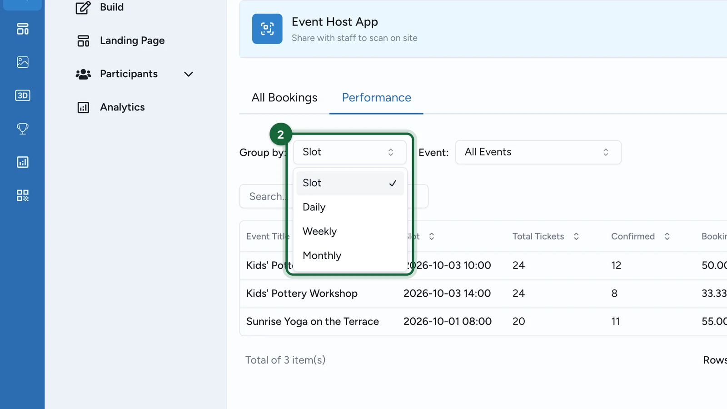Open the QR code icon in blue sidebar
727x409 pixels.
coord(22,195)
